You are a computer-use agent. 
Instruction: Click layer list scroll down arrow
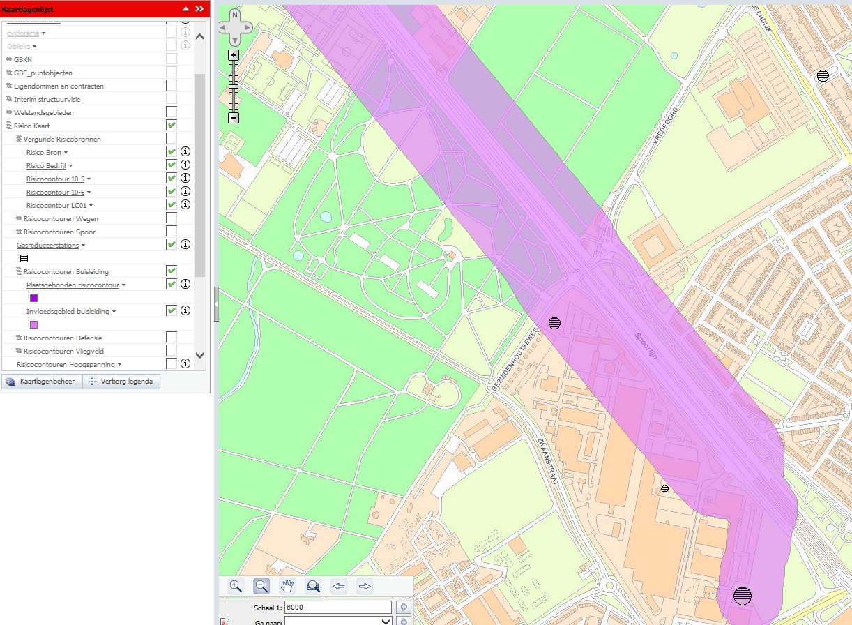[200, 355]
